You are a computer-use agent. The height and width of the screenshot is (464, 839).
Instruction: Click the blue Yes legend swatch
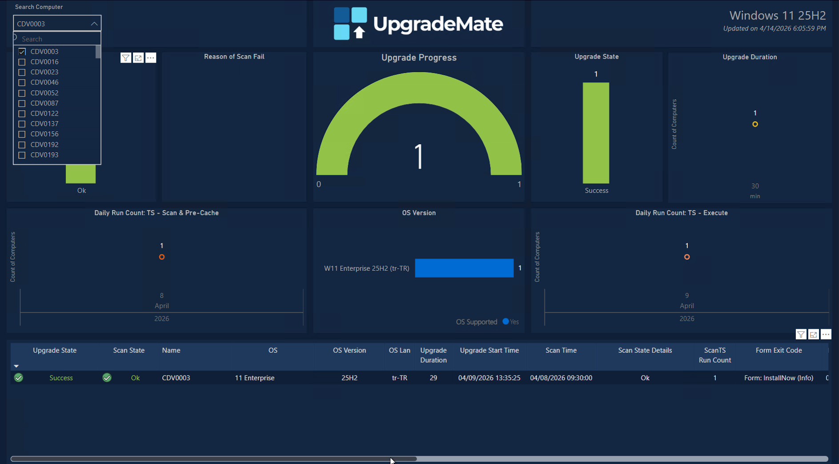coord(506,321)
